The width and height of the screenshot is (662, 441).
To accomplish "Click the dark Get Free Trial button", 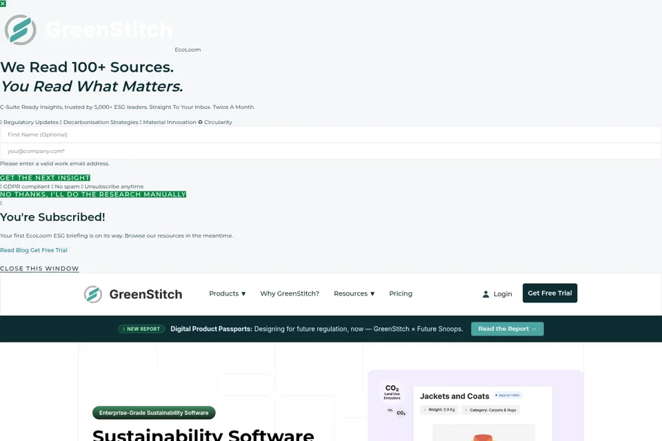I will click(550, 294).
